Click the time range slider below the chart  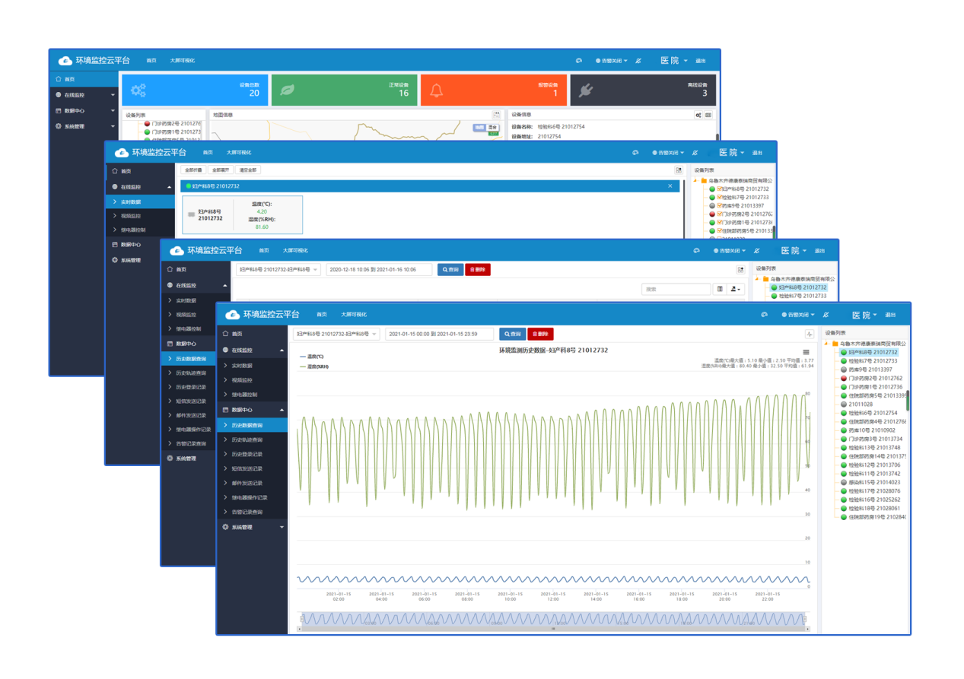pos(553,620)
